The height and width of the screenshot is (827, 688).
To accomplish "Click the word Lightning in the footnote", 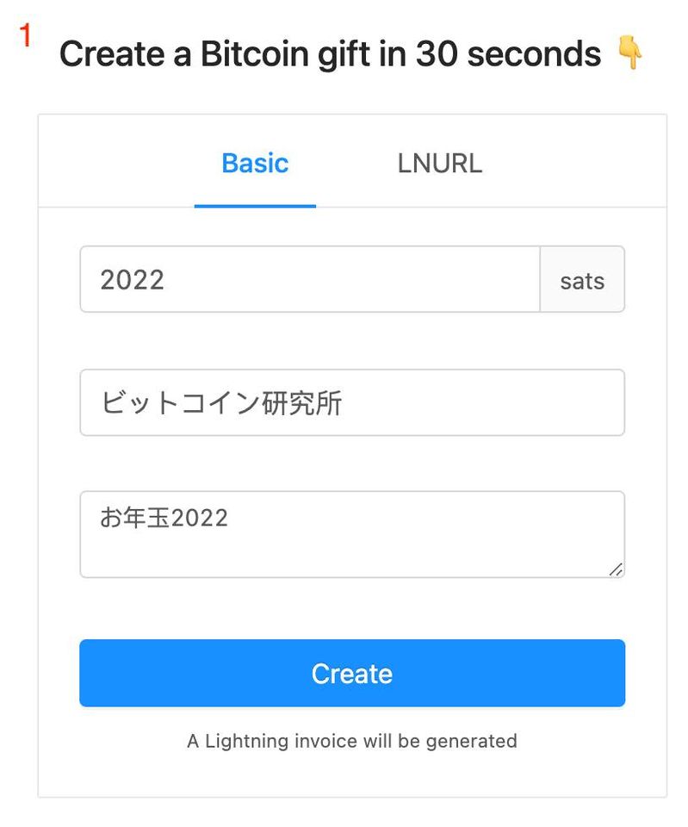I will (243, 741).
